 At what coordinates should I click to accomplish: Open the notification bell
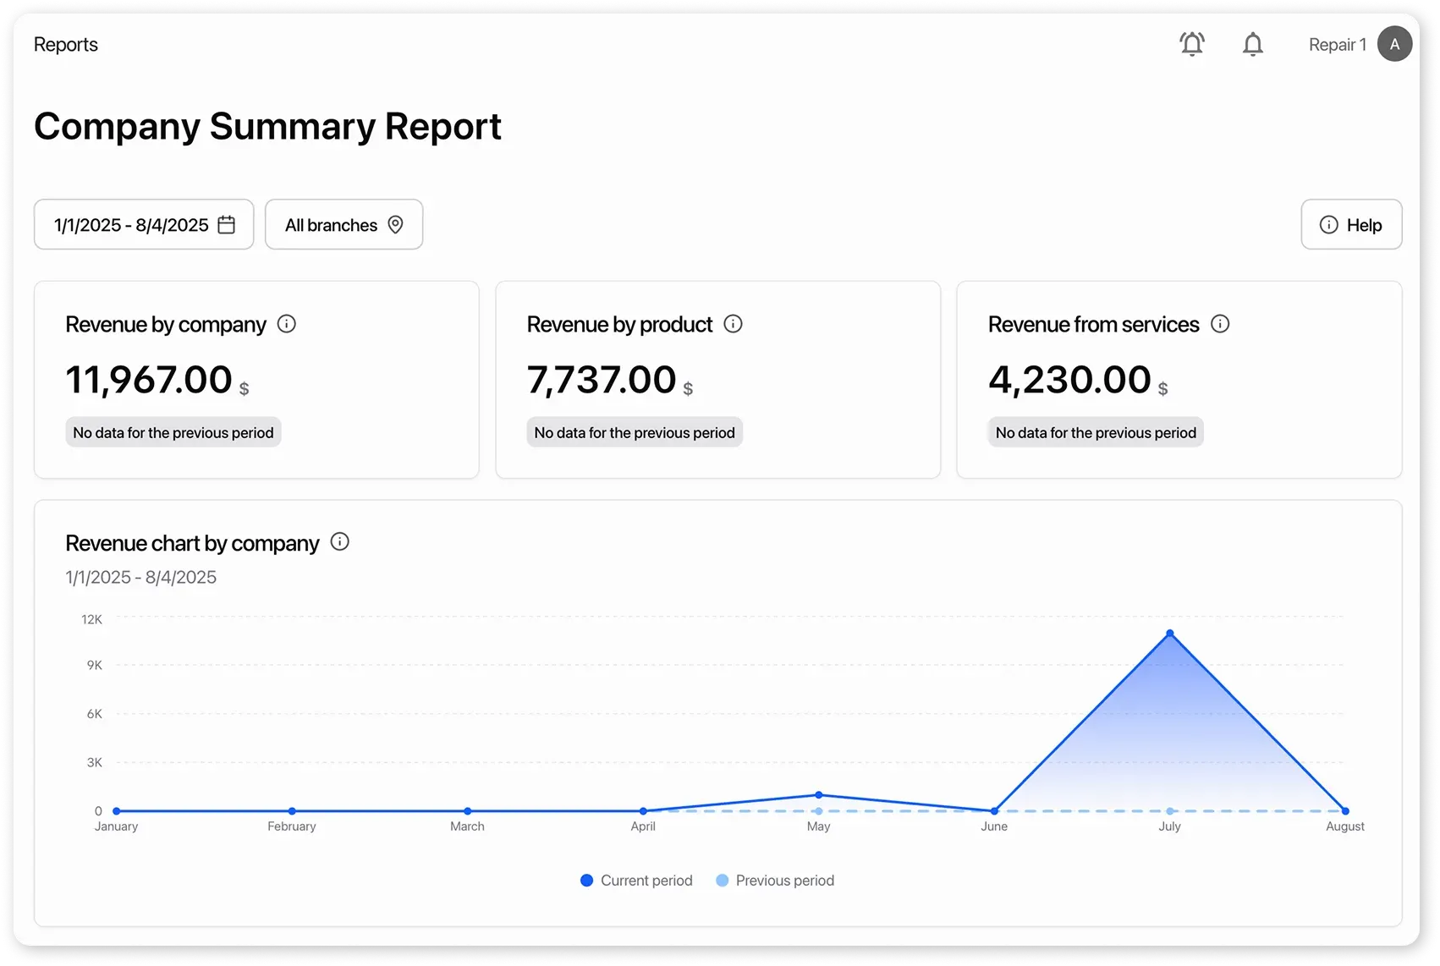1253,43
